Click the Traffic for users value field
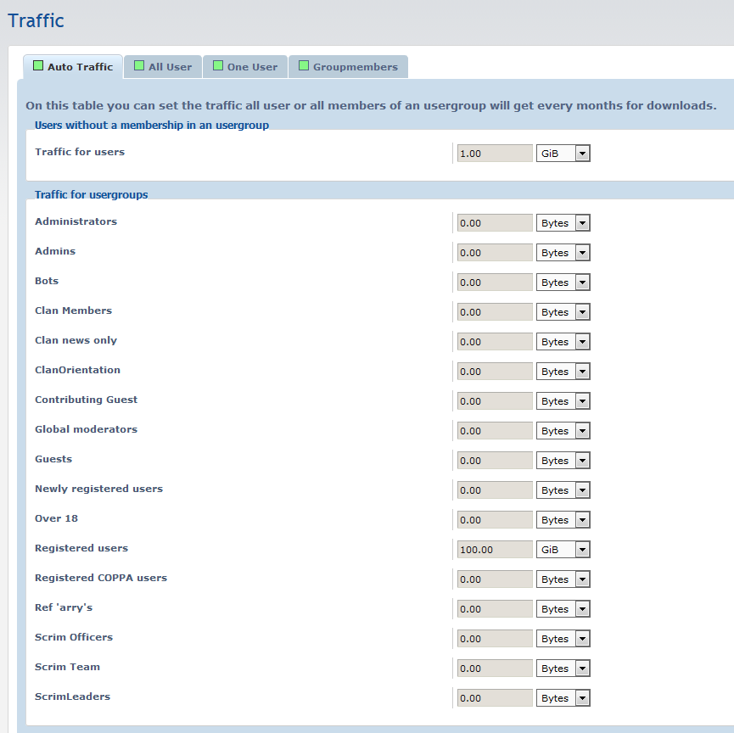This screenshot has height=733, width=734. [495, 154]
